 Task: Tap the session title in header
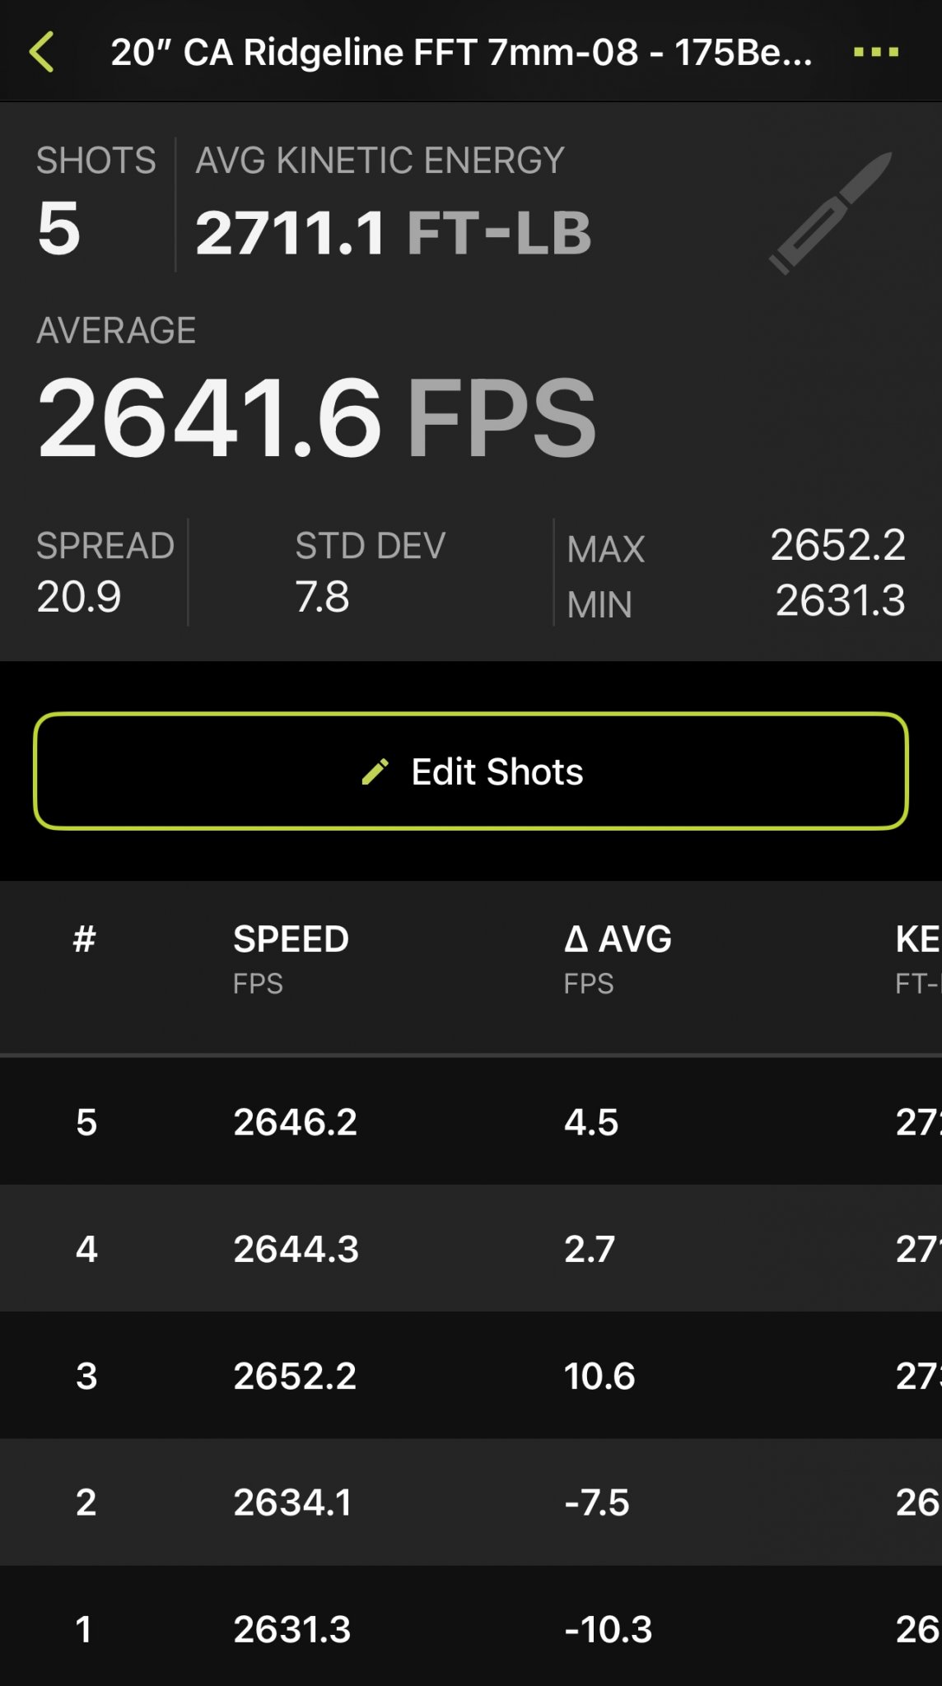pyautogui.click(x=461, y=53)
